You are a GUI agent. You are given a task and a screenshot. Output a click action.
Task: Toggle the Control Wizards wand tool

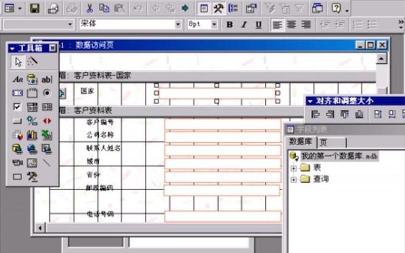32,62
